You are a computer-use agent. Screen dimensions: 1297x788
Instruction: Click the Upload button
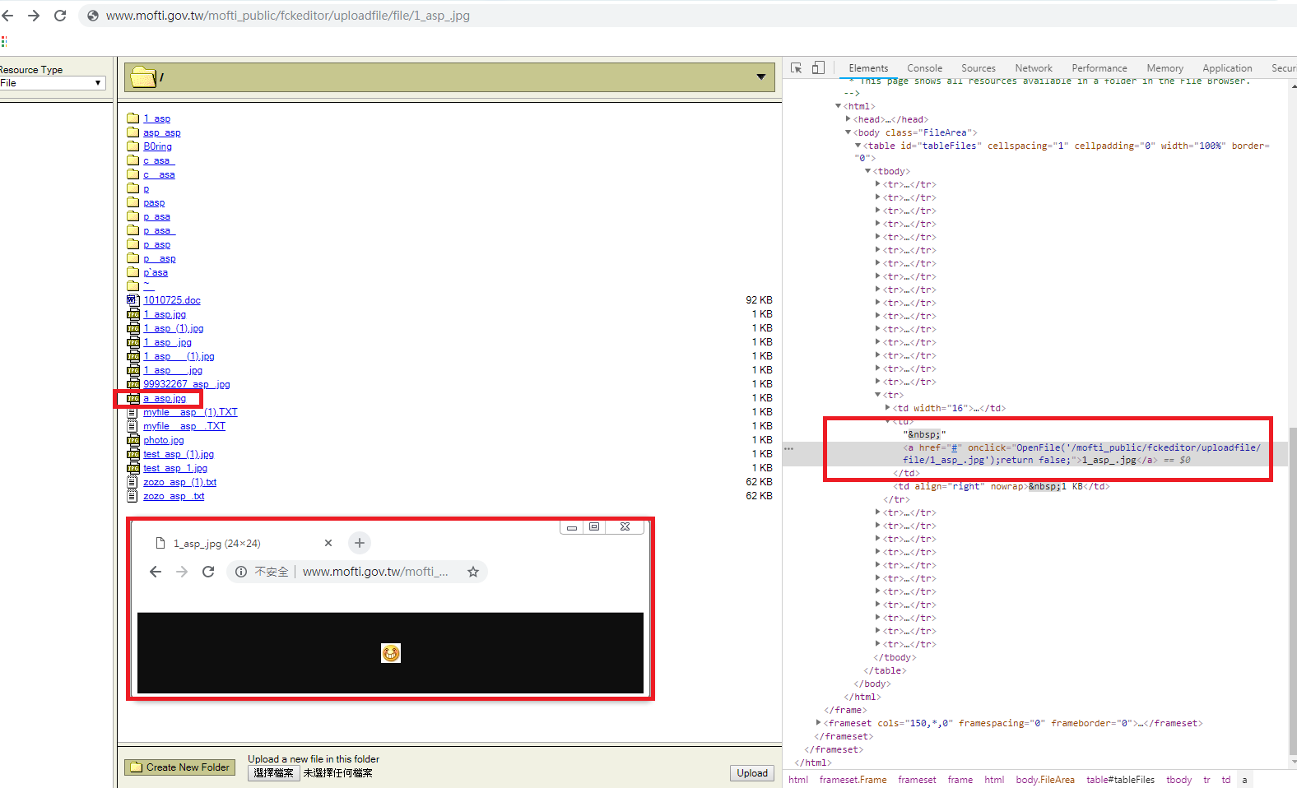click(751, 773)
